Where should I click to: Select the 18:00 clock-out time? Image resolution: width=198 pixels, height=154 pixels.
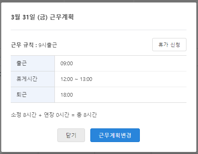(x=67, y=95)
